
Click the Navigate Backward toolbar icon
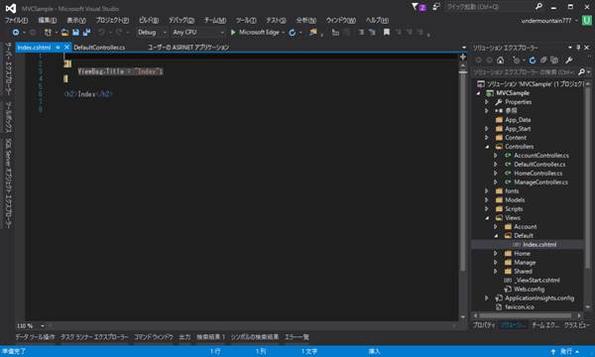click(x=16, y=33)
